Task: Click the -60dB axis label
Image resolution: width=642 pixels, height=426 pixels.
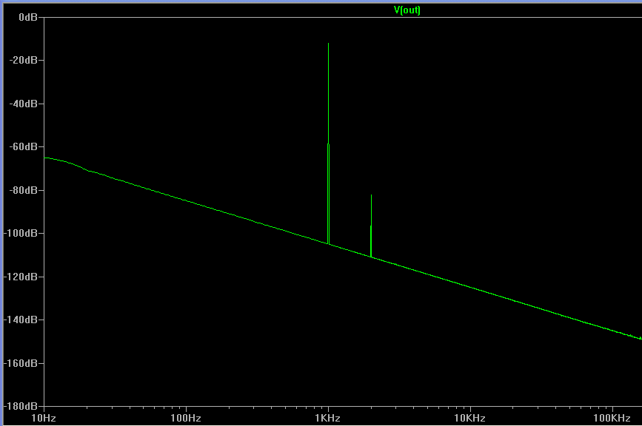Action: [24, 146]
